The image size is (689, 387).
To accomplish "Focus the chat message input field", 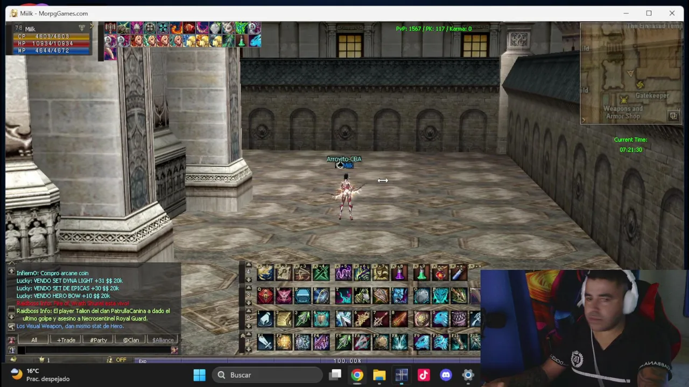I will click(94, 350).
